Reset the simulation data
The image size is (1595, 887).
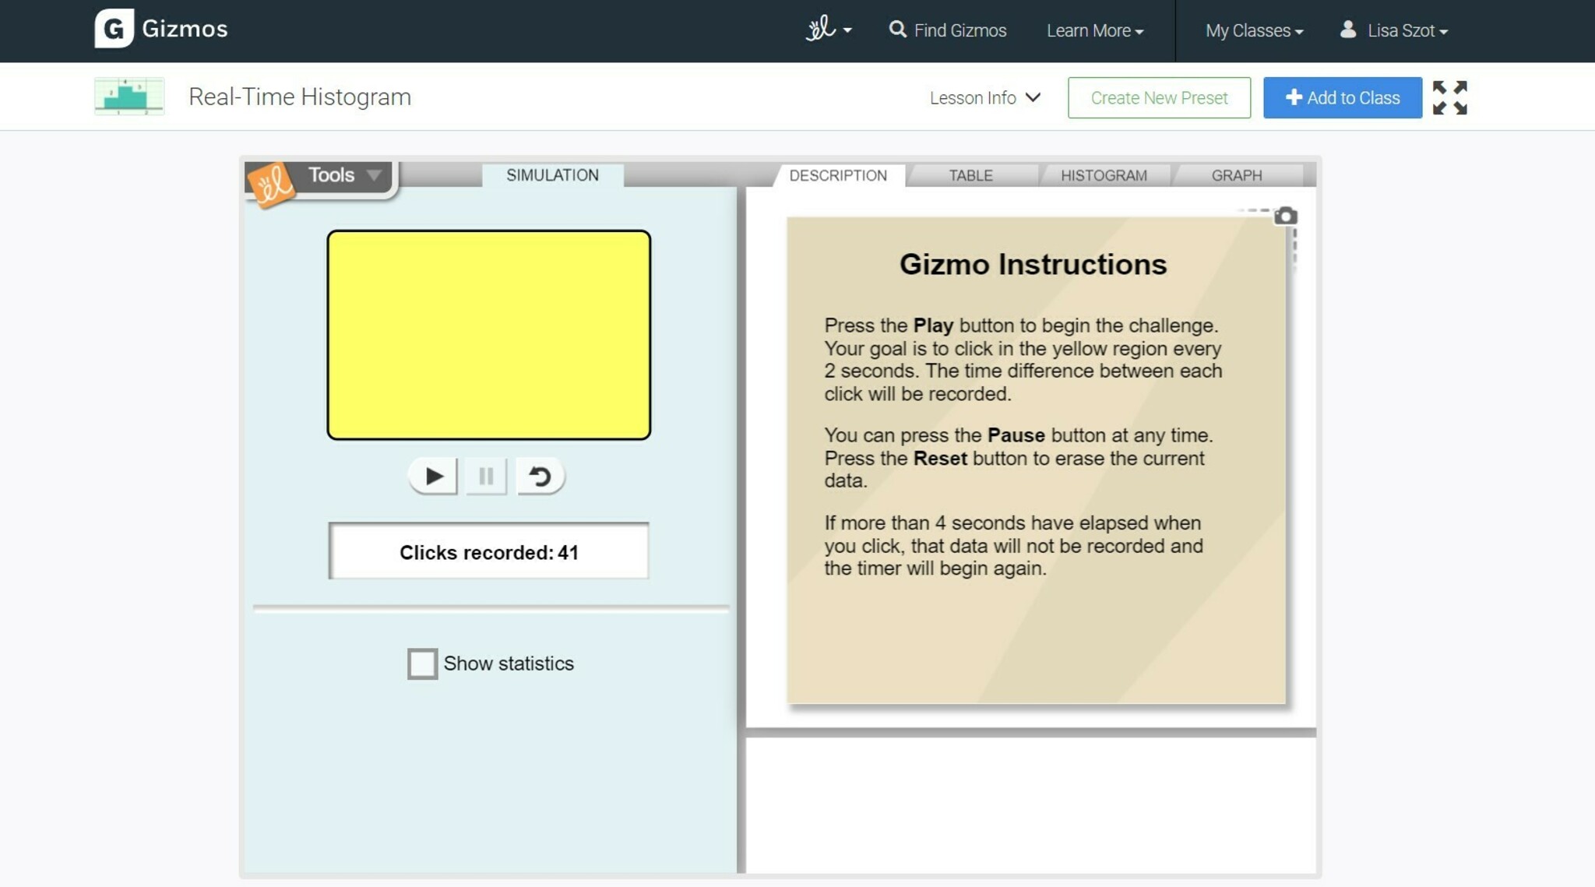point(540,476)
